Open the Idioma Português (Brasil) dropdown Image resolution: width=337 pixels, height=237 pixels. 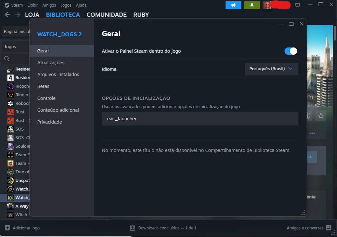click(x=271, y=69)
